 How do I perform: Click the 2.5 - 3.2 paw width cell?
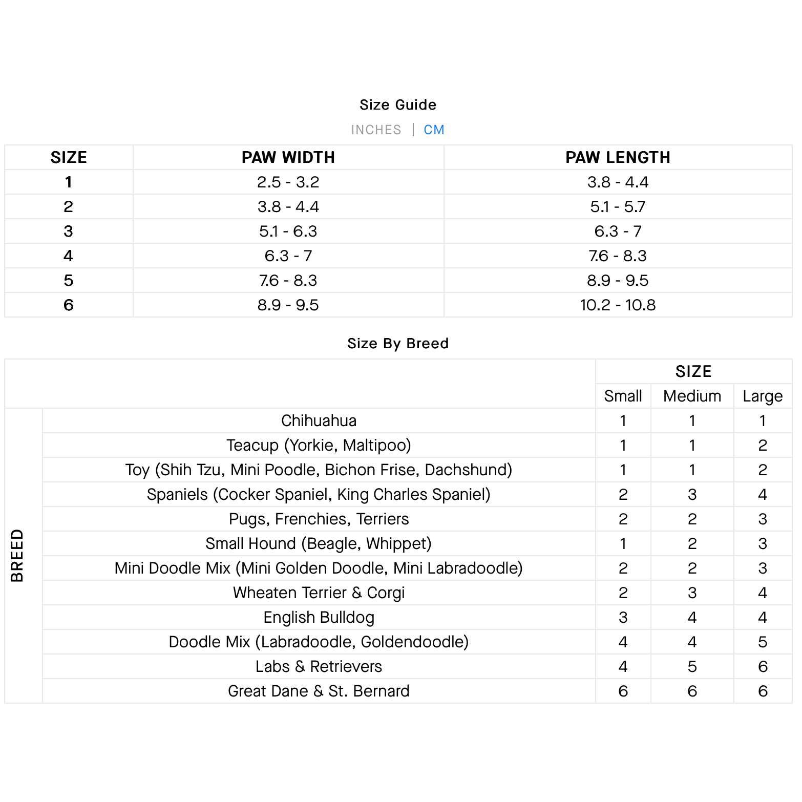click(x=288, y=182)
